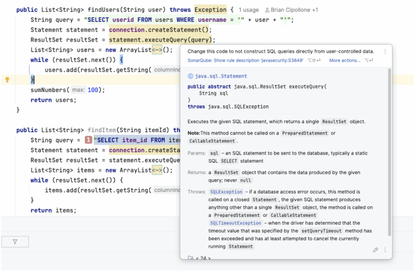414x273 pixels.
Task: Open the tooltip's top-right three-dot menu
Action: click(x=385, y=52)
